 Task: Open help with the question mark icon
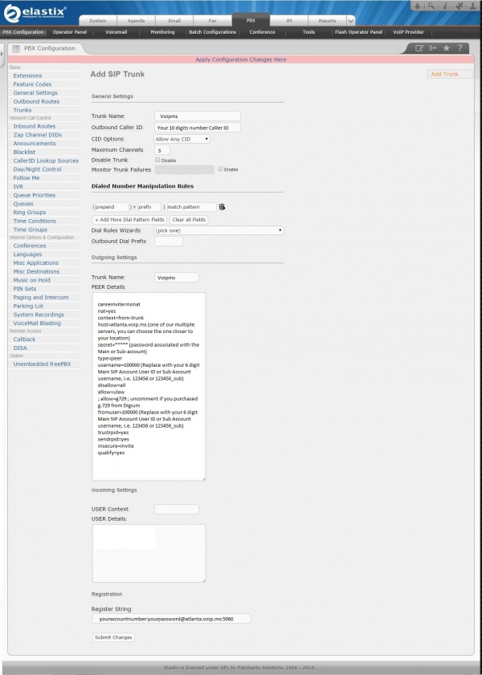(460, 48)
